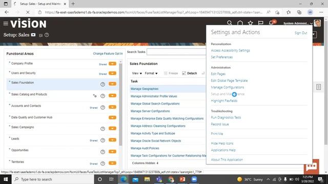The image size is (328, 184).
Task: Choose Edit Pages in Administration
Action: pyautogui.click(x=218, y=74)
